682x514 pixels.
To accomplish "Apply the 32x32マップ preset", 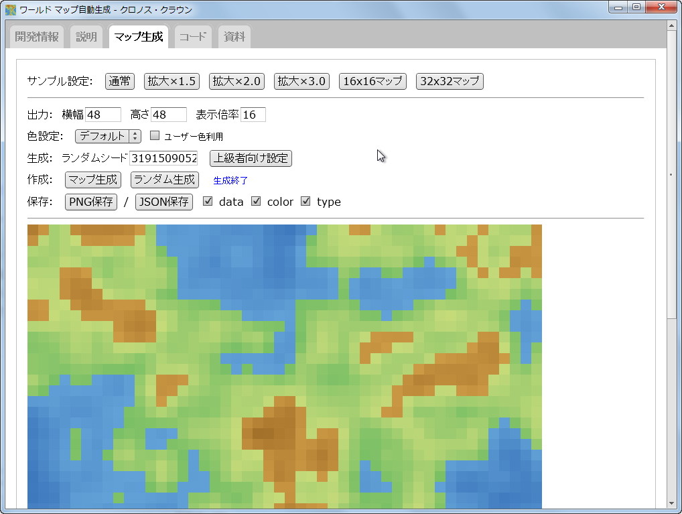I will pyautogui.click(x=450, y=81).
